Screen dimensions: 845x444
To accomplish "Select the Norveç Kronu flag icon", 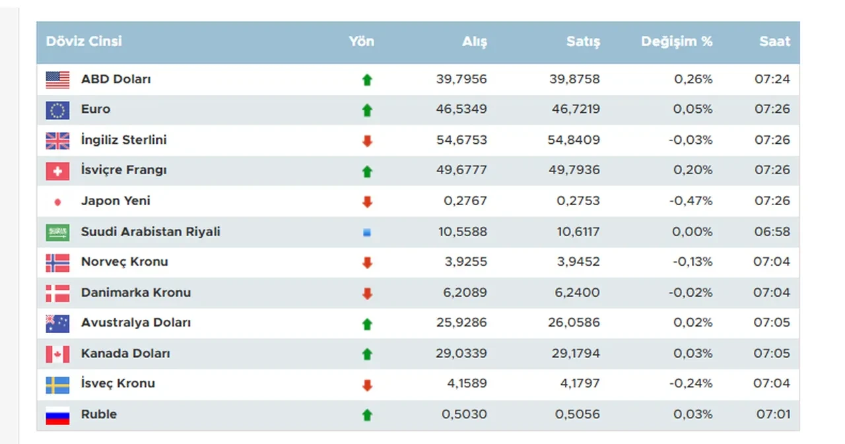I will pos(57,262).
